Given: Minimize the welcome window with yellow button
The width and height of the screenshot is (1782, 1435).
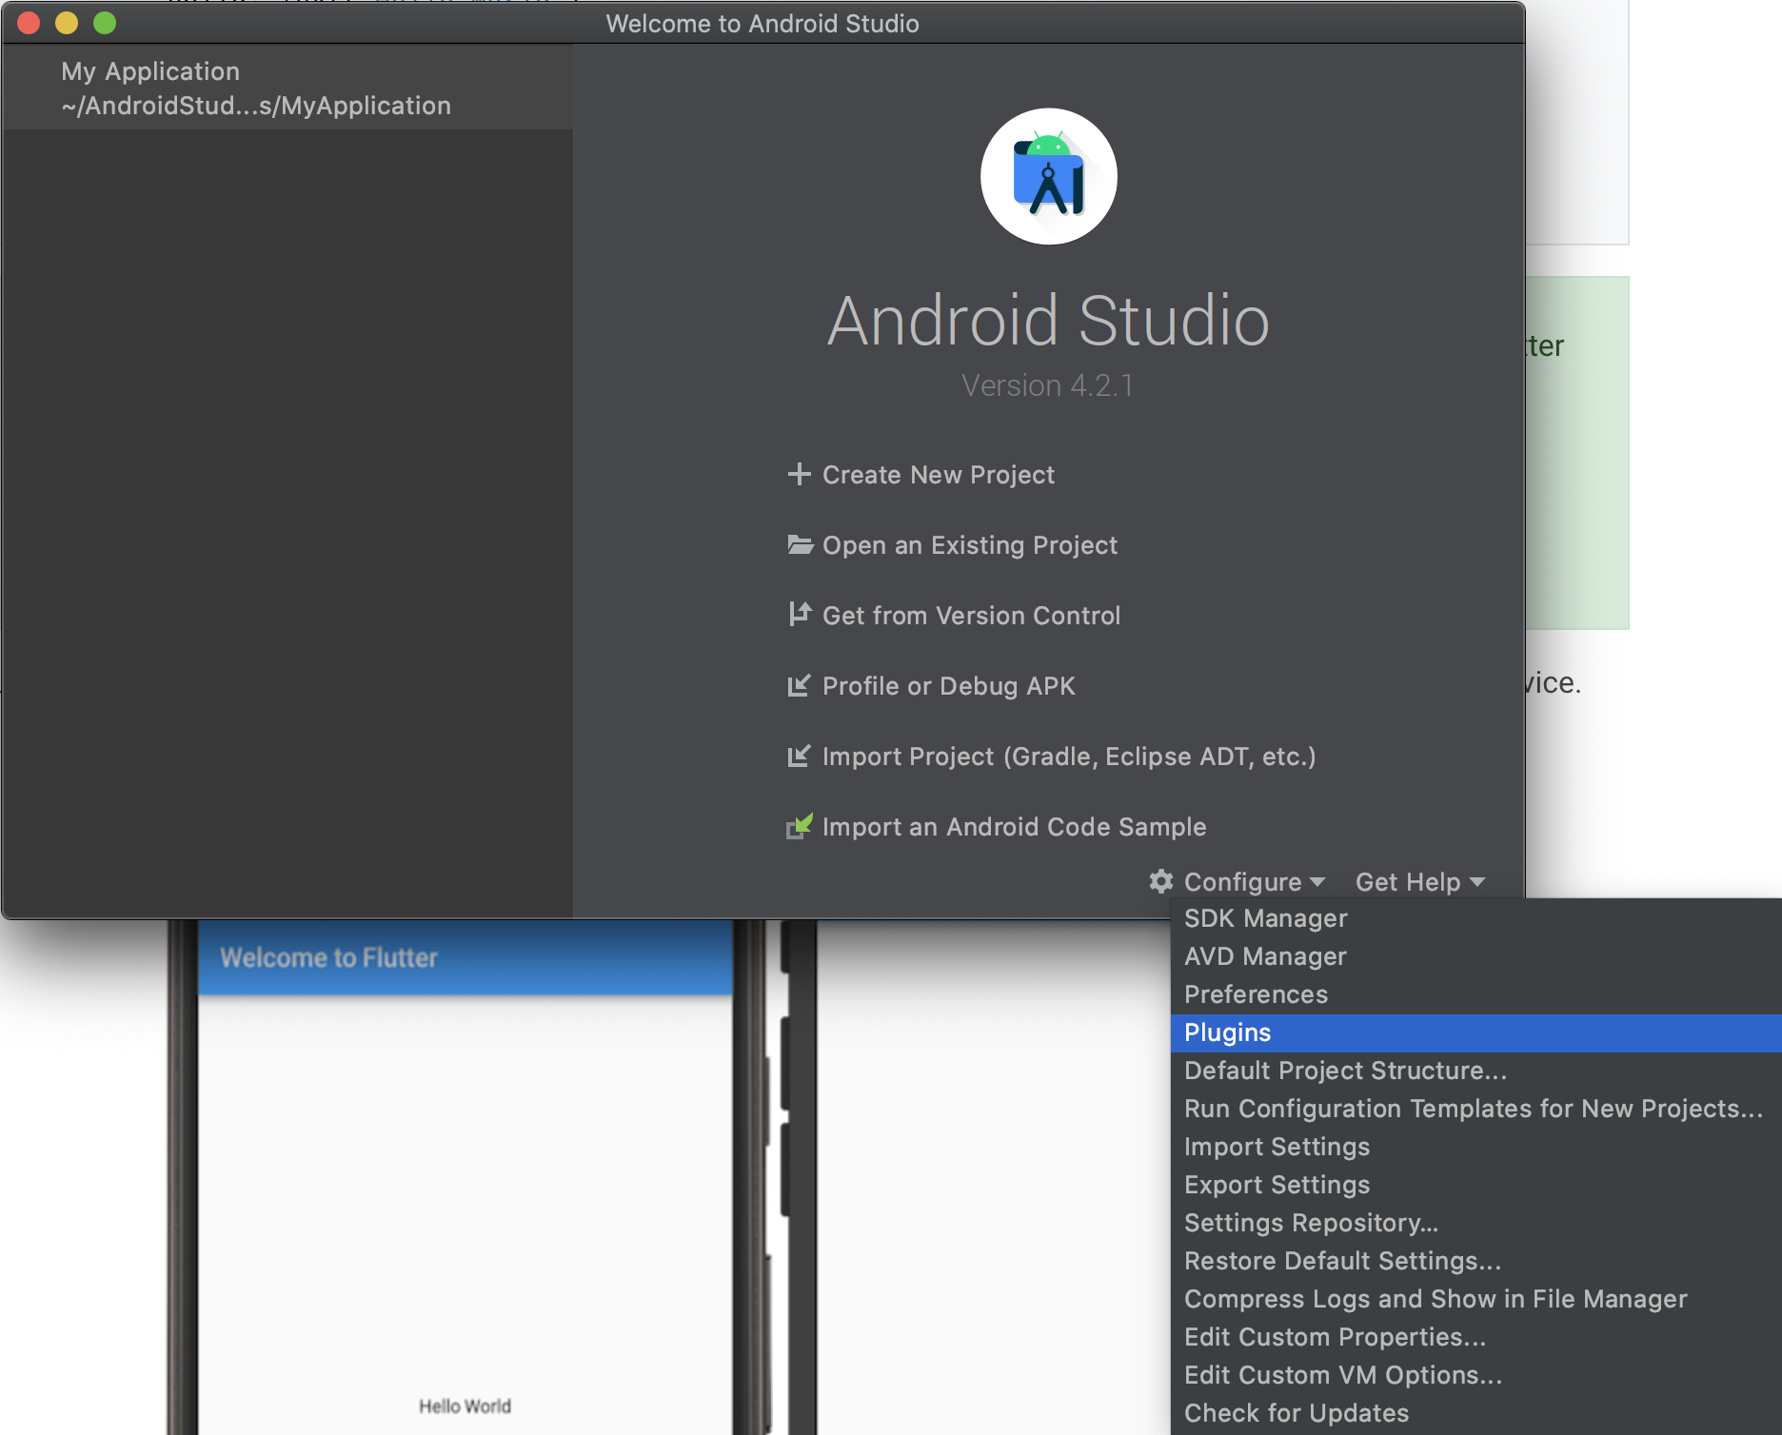Looking at the screenshot, I should [x=67, y=23].
